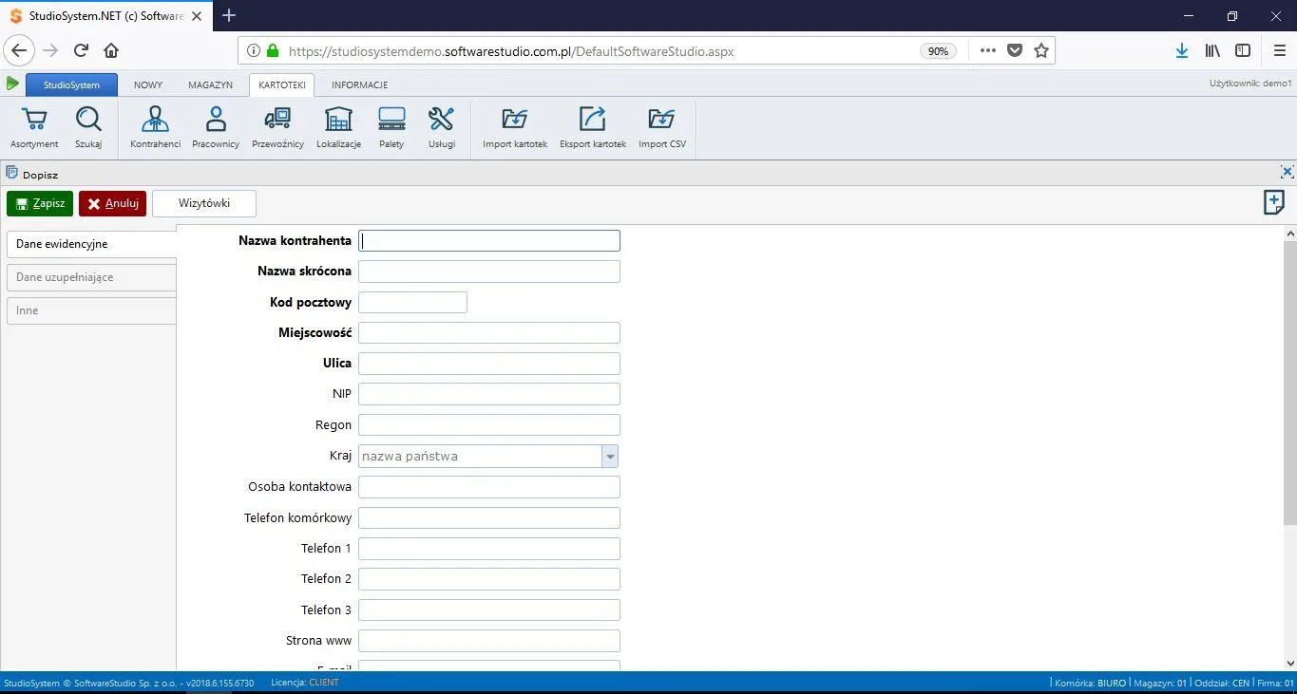Focus the Kod pocztowy field

412,302
